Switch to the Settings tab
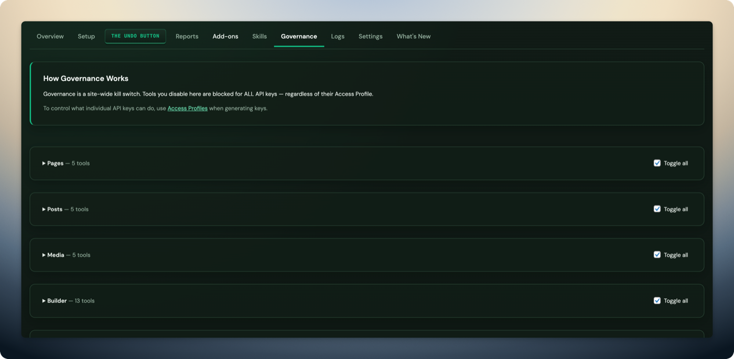Screen dimensions: 734x359 370,36
